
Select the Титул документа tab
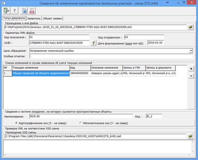tap(14, 18)
